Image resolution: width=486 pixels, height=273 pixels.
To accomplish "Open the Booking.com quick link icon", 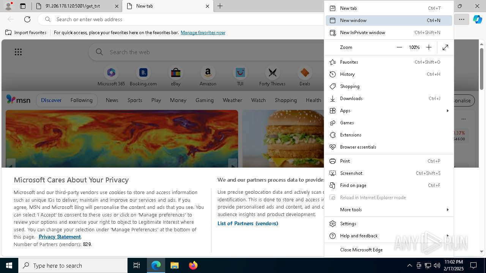I will tap(143, 72).
